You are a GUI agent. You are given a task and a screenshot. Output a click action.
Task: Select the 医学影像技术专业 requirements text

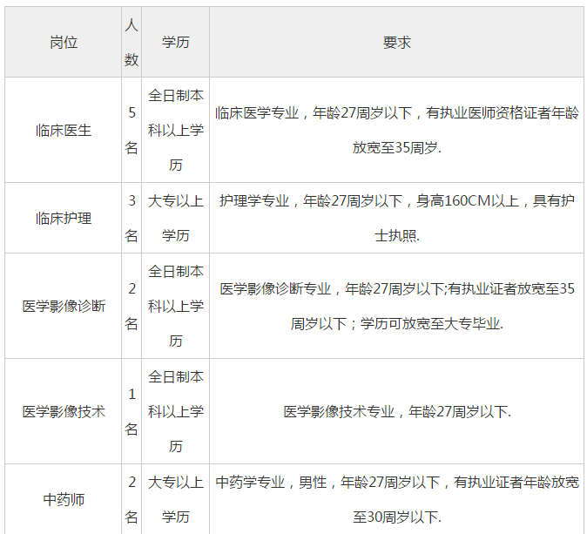396,411
